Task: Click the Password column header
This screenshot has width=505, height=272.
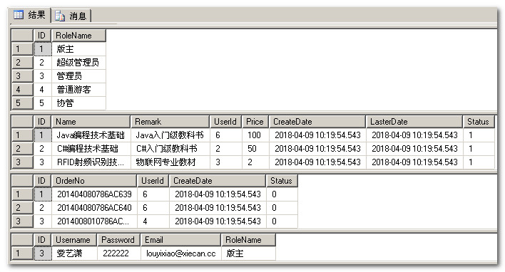Action: tap(118, 240)
